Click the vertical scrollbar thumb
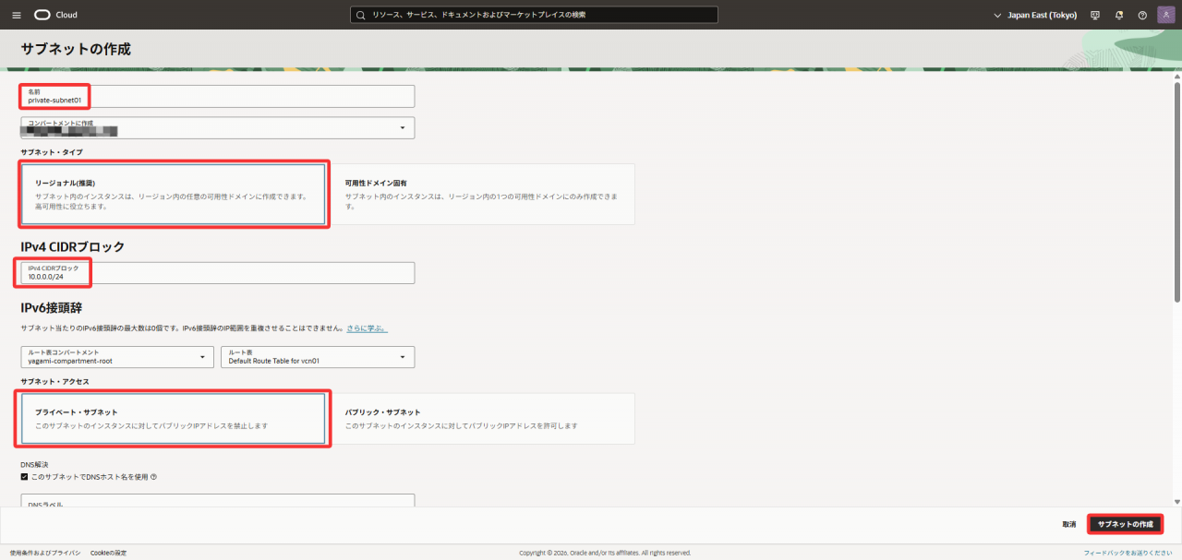 [x=1176, y=191]
